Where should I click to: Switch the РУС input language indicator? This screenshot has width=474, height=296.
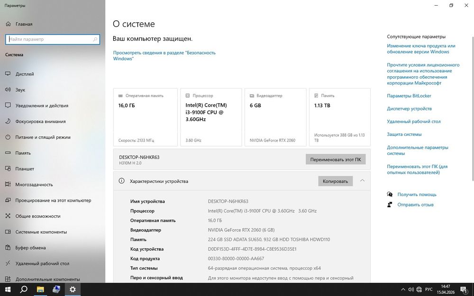point(428,289)
